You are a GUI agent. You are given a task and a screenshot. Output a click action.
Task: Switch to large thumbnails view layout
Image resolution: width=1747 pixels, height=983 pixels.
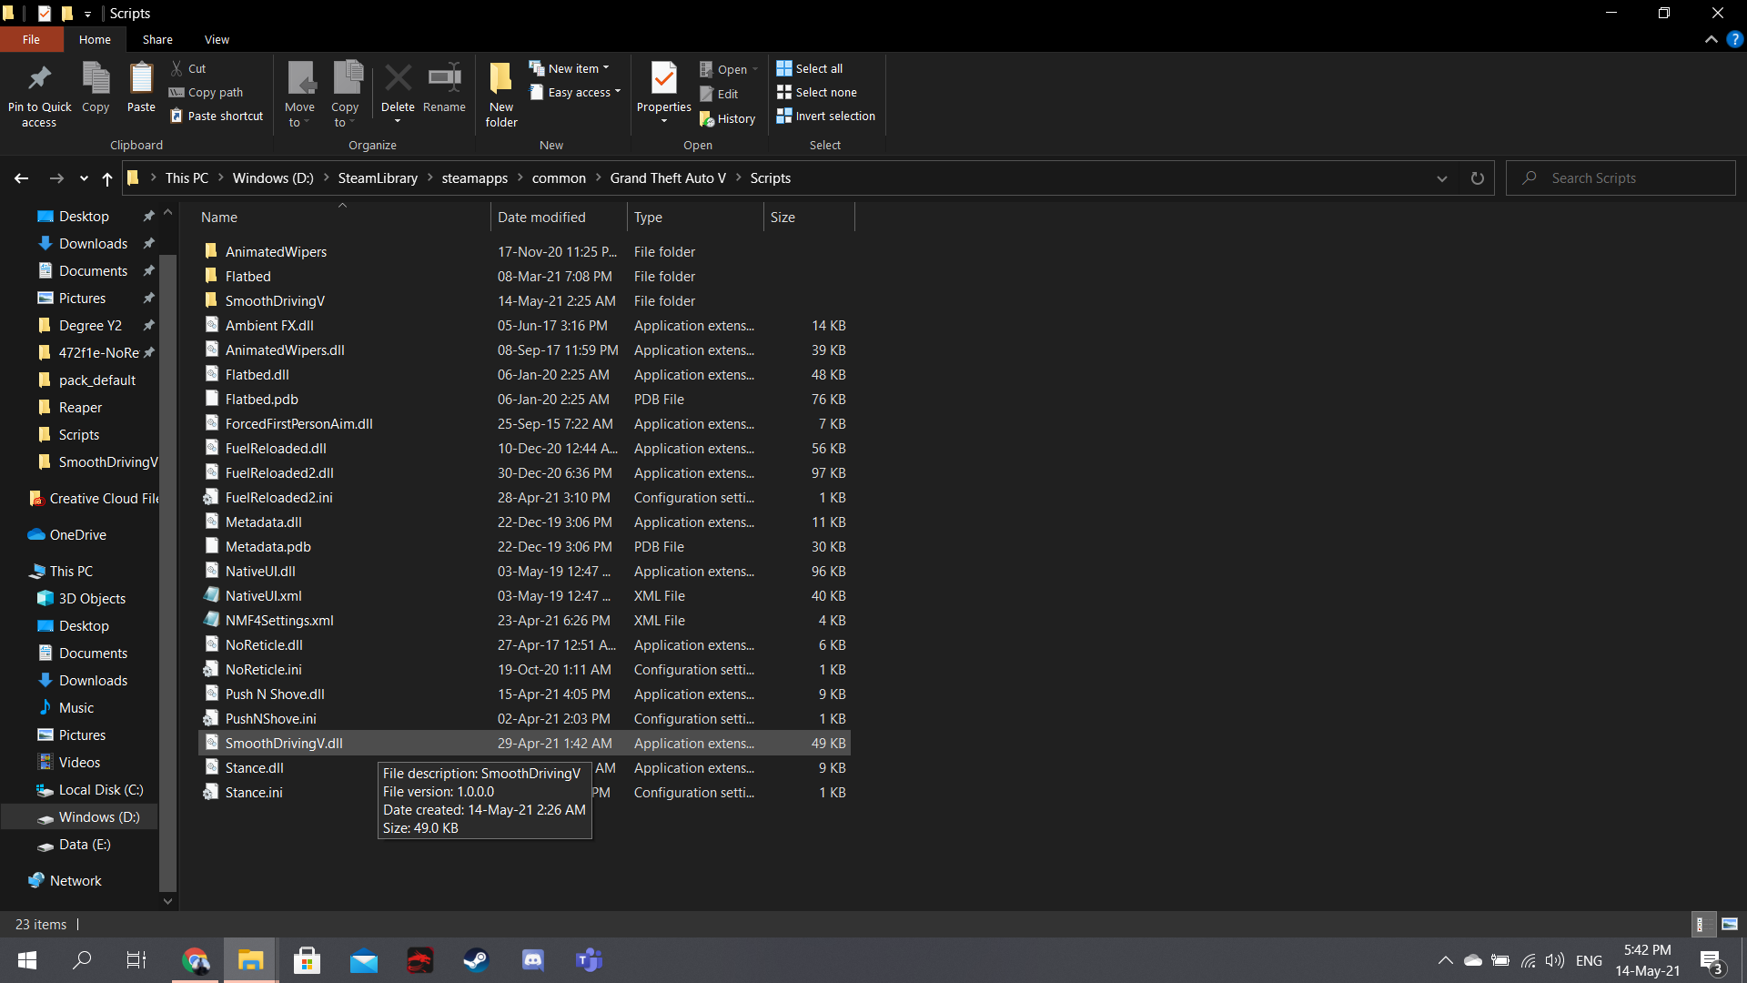pos(1730,924)
